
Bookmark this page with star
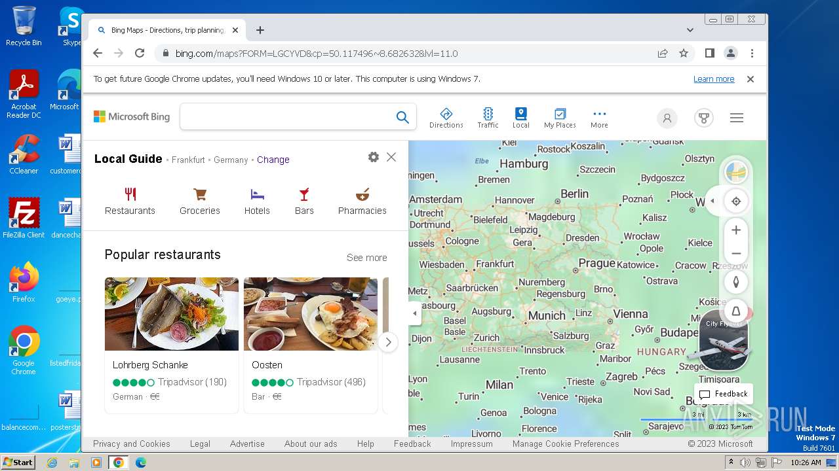[x=684, y=54]
